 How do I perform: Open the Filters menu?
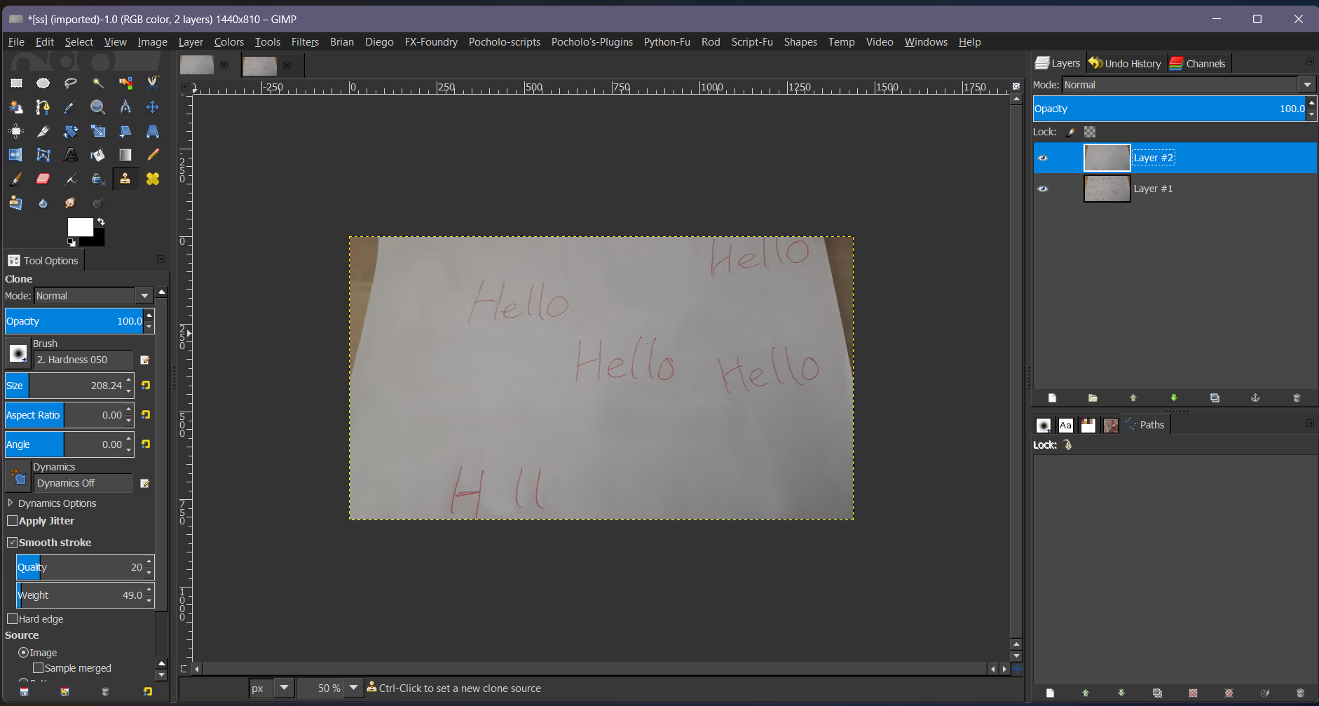tap(305, 42)
